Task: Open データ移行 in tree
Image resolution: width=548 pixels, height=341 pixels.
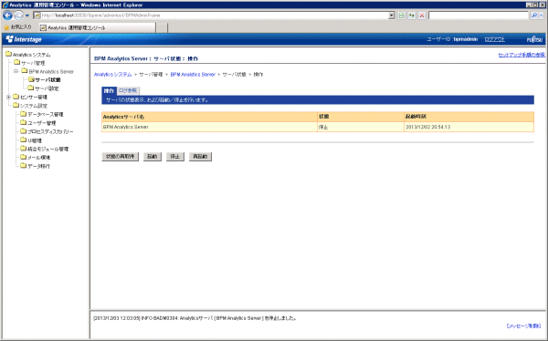Action: (x=38, y=167)
